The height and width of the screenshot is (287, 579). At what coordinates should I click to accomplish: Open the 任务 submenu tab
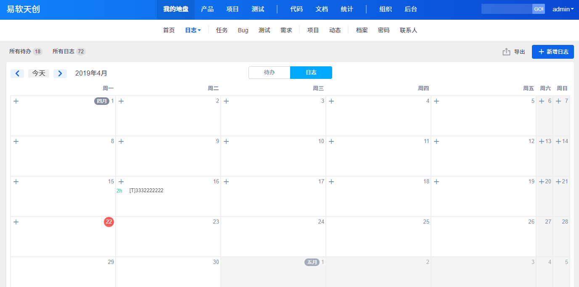click(222, 30)
